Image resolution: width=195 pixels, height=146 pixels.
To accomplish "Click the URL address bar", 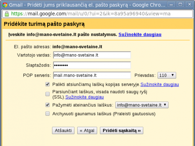I will tap(97, 14).
